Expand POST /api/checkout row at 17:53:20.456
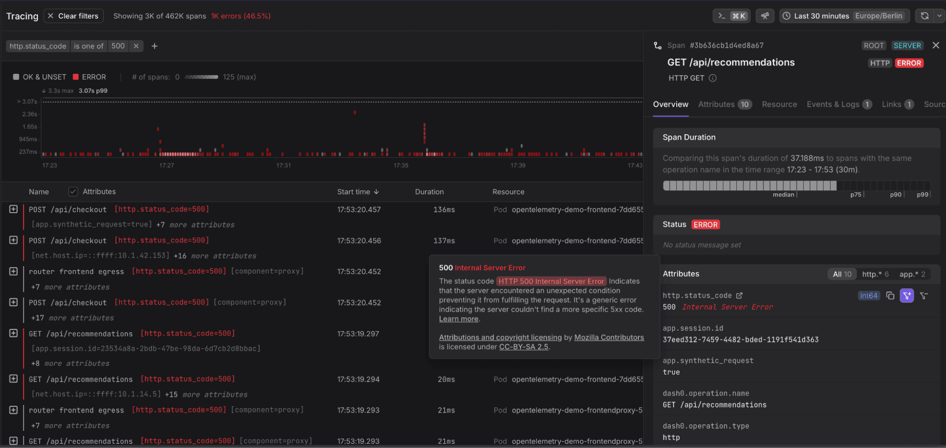Image resolution: width=946 pixels, height=448 pixels. click(13, 240)
